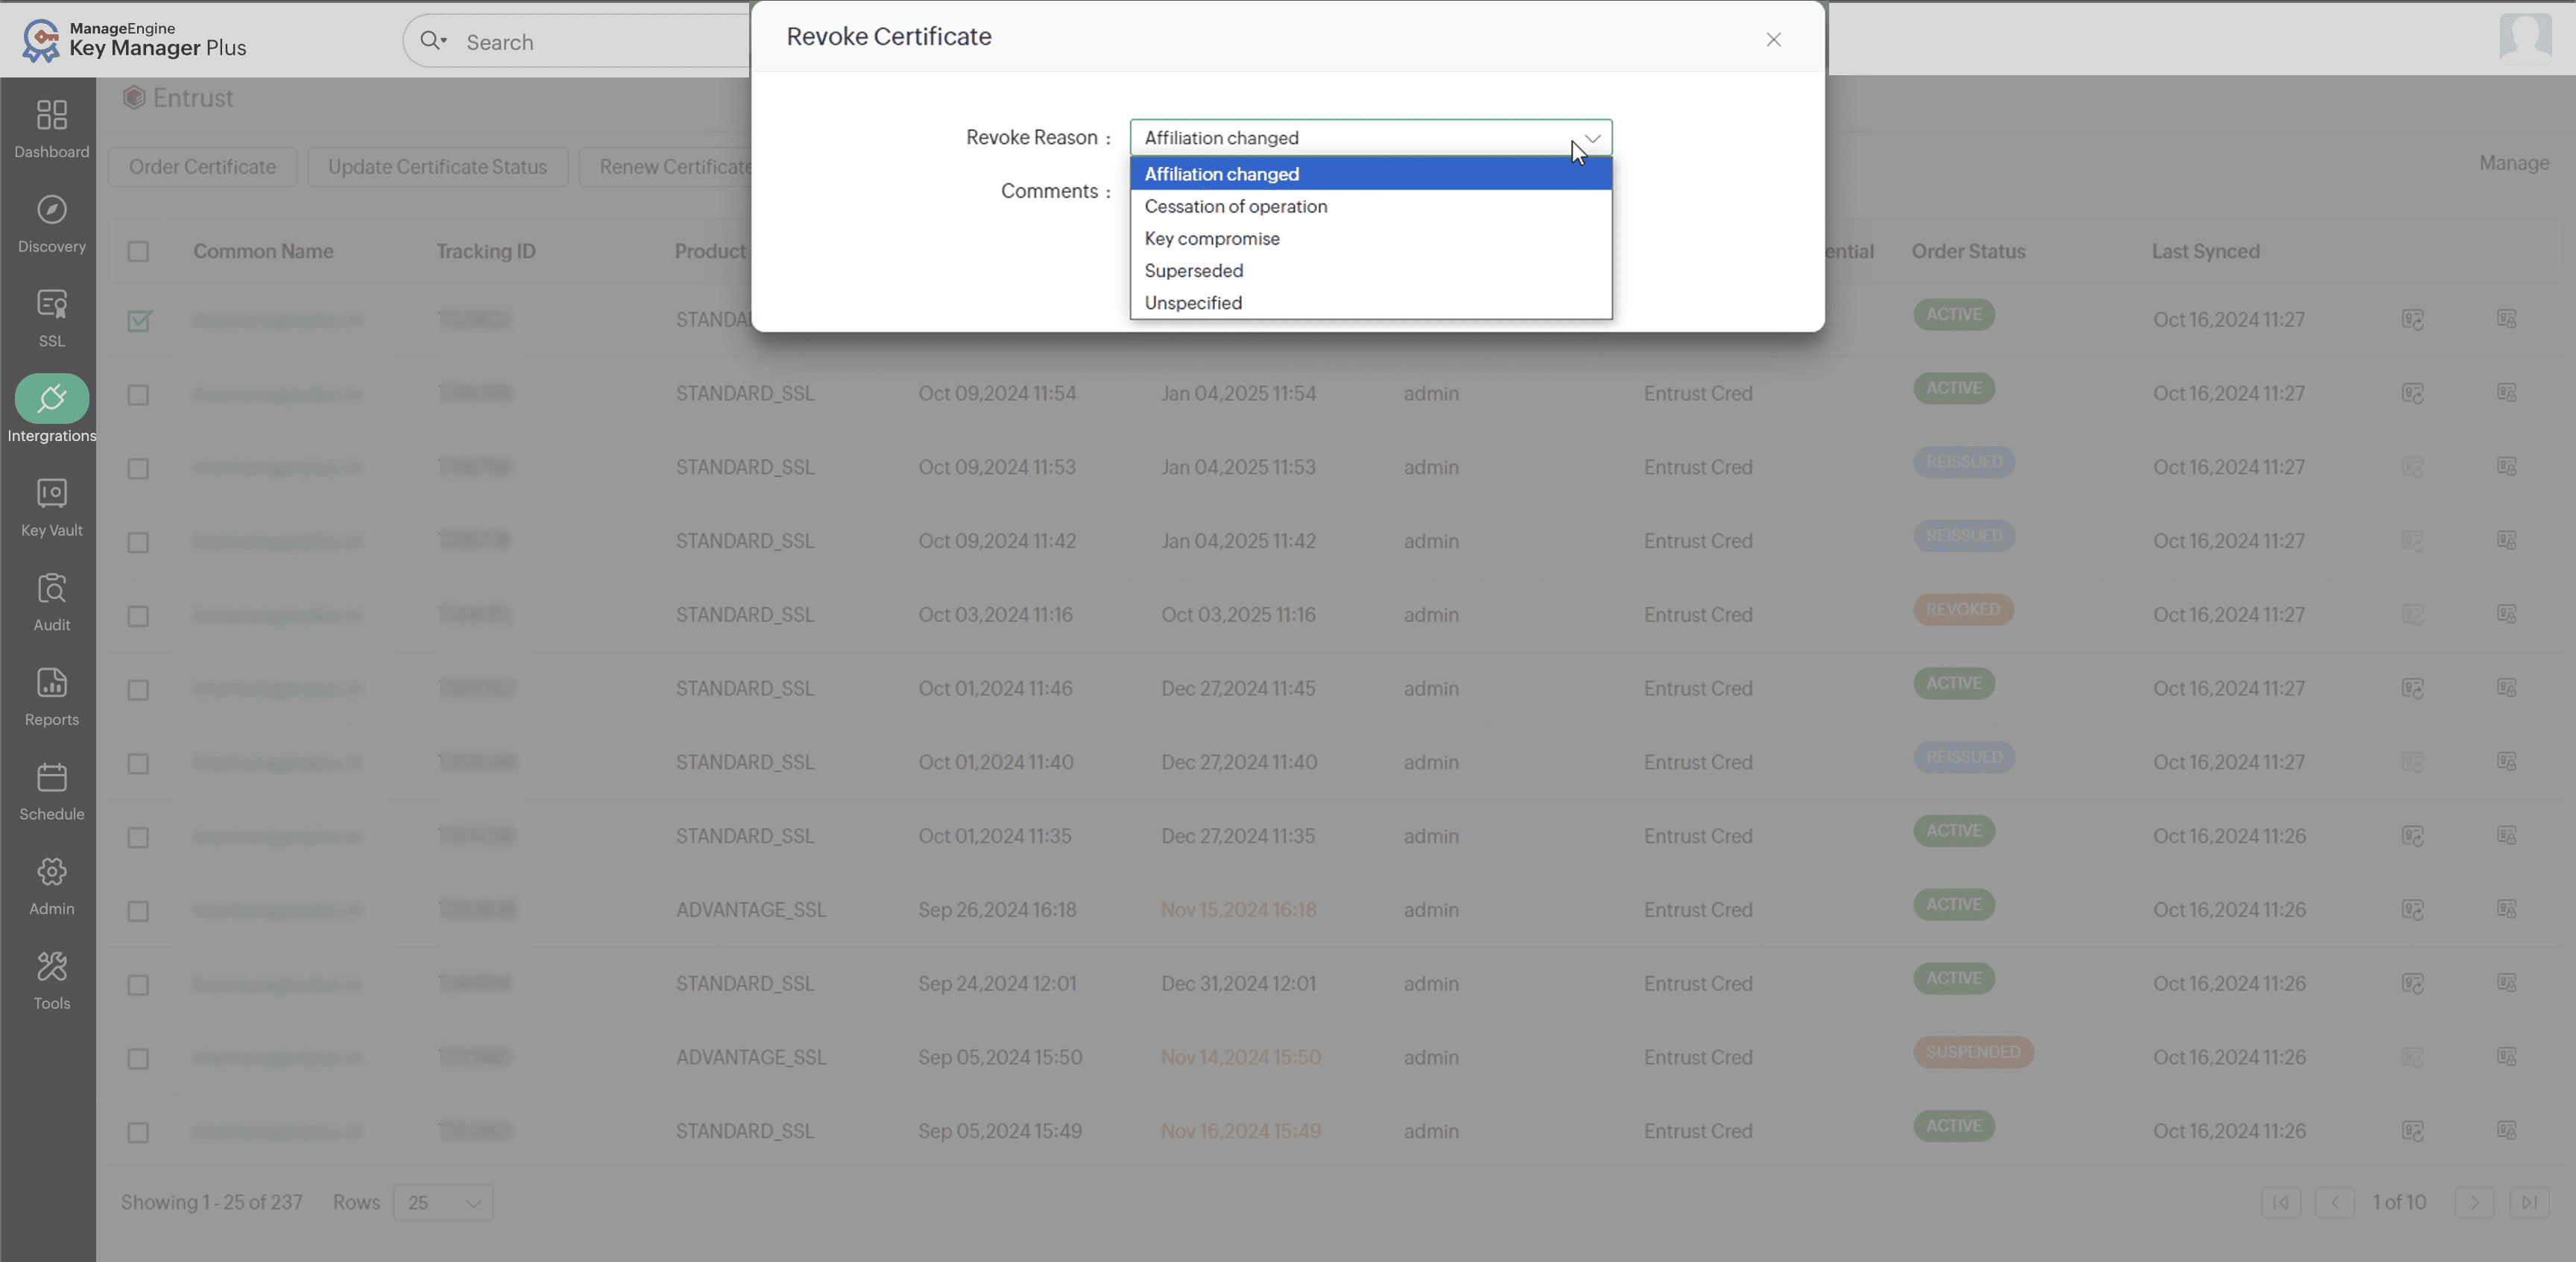Check the REVOKED certificate row checkbox
This screenshot has height=1262, width=2576.
(x=138, y=615)
